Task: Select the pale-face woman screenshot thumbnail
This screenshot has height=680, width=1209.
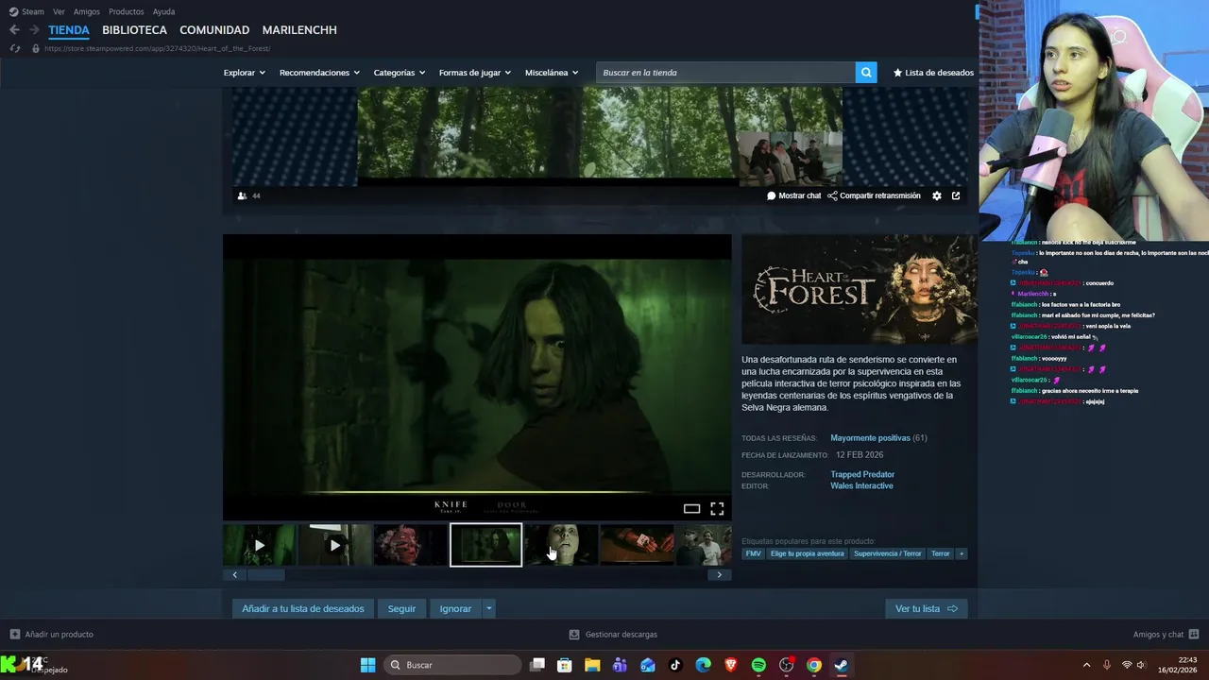Action: point(561,545)
